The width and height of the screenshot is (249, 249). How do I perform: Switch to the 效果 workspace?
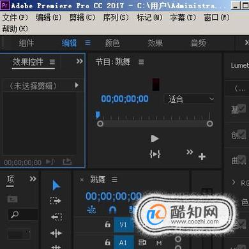tap(155, 43)
